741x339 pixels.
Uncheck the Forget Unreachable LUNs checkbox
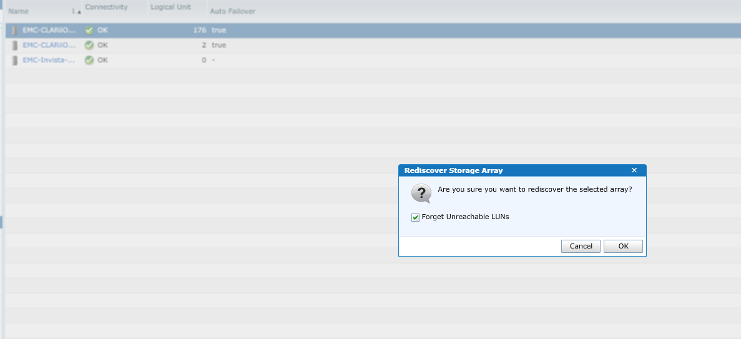(x=415, y=217)
